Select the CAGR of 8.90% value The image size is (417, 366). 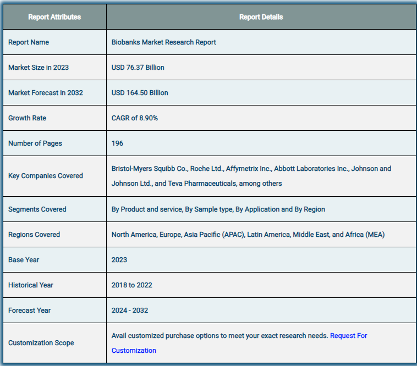[135, 118]
